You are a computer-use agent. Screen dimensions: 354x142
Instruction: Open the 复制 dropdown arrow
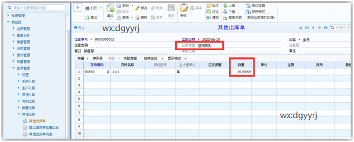(132, 5)
